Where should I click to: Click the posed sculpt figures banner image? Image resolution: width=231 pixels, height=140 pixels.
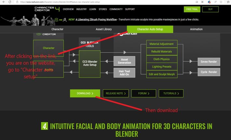click(28, 20)
